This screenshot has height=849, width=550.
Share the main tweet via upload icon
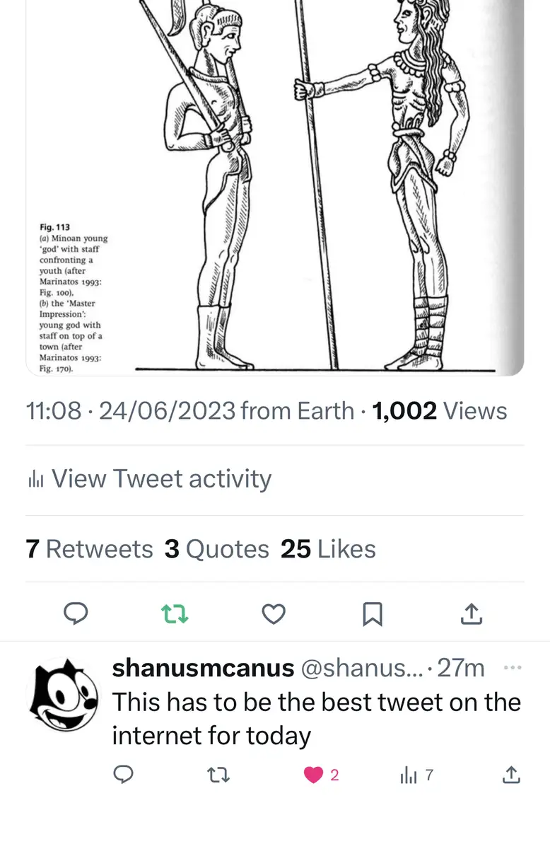pyautogui.click(x=472, y=614)
